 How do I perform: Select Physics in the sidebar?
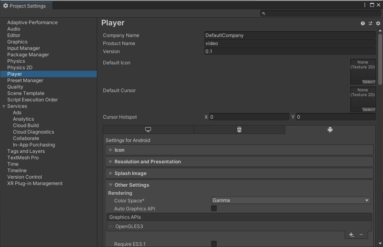[x=16, y=61]
